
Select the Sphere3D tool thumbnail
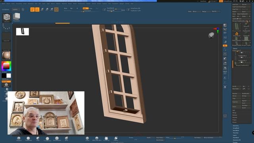tap(246, 25)
